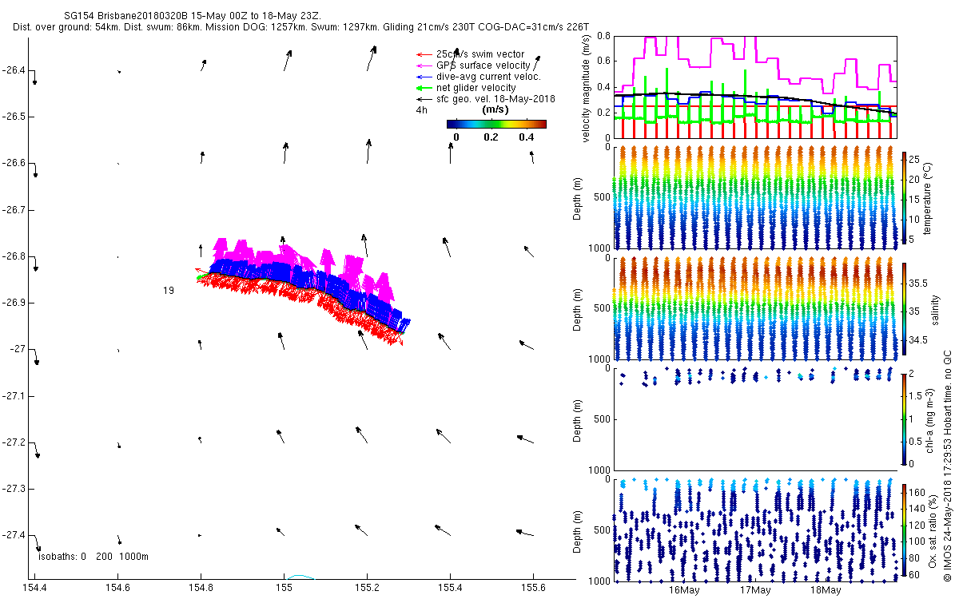Image resolution: width=959 pixels, height=599 pixels.
Task: Click the 'Isobaths: 0 200 1000m' note
Action: (94, 556)
